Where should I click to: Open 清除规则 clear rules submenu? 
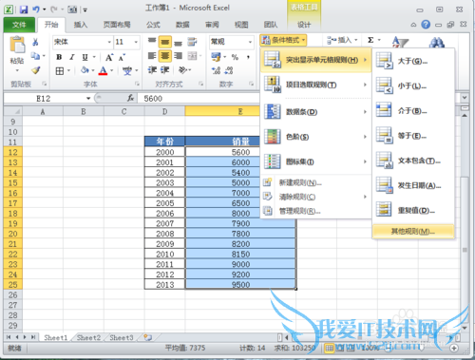(315, 197)
